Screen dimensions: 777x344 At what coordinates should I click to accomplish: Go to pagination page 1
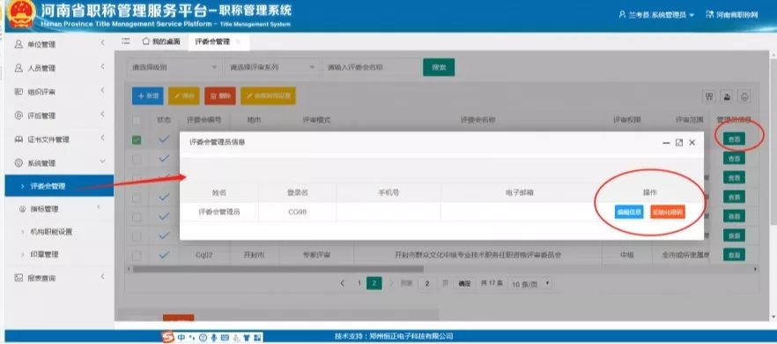(359, 283)
